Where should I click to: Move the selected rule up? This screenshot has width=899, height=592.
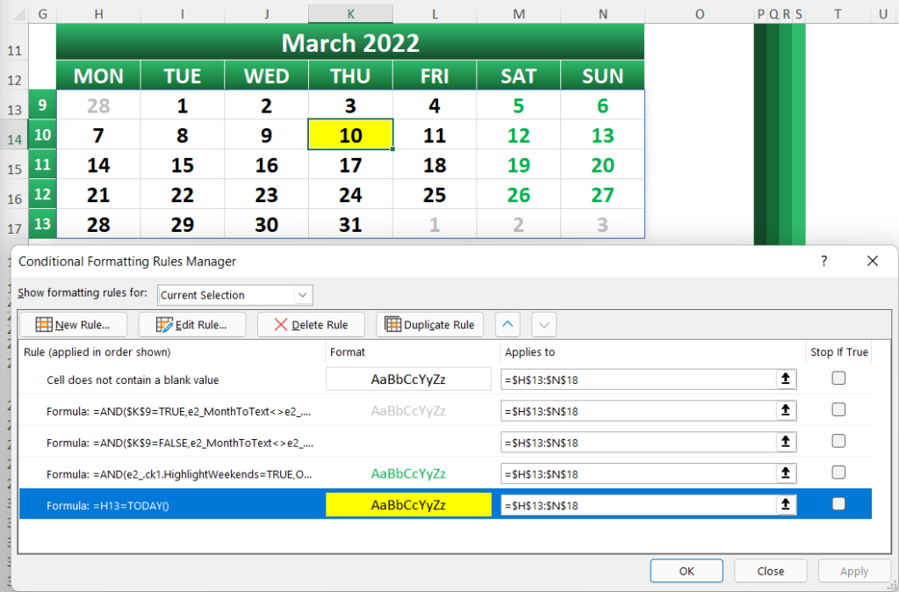point(507,325)
